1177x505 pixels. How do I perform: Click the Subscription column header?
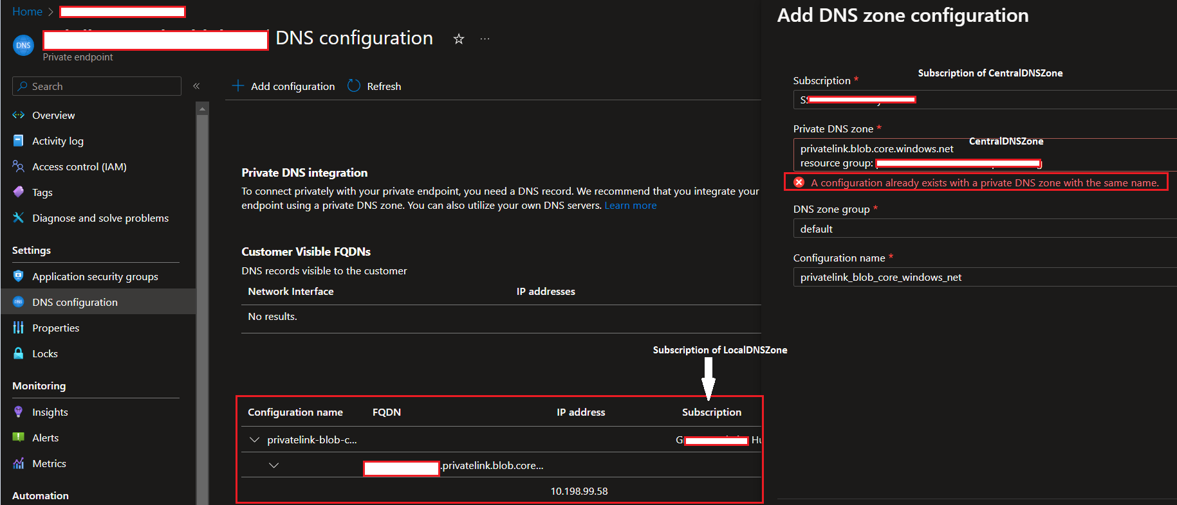pyautogui.click(x=712, y=412)
